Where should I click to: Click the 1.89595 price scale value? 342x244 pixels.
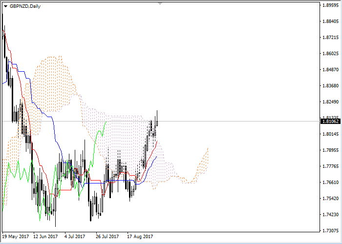click(331, 5)
